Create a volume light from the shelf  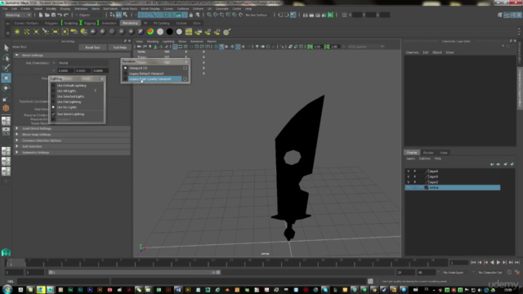point(65,32)
